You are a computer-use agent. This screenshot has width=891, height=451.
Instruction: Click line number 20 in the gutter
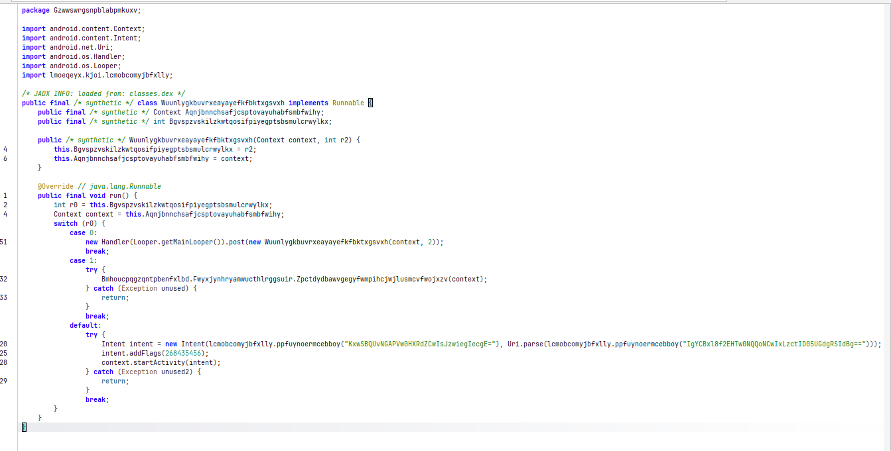click(5, 344)
